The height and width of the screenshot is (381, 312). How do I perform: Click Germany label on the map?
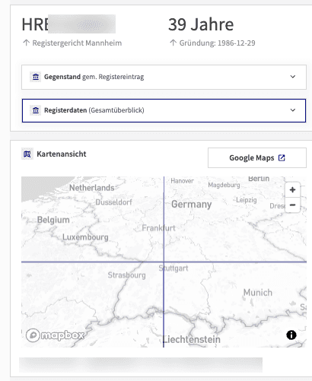pos(192,205)
